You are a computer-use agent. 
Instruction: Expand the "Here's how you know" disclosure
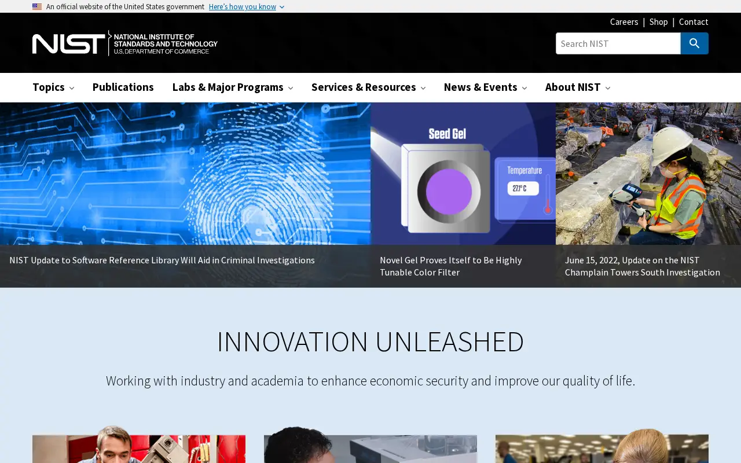point(247,7)
